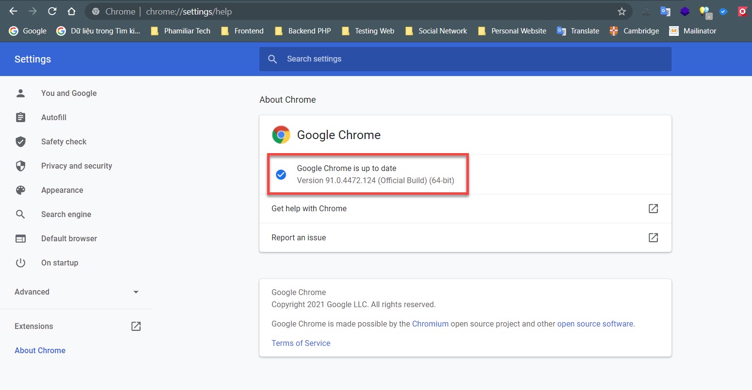Open the Backend PHP bookmarks folder
The image size is (752, 390).
click(x=303, y=31)
